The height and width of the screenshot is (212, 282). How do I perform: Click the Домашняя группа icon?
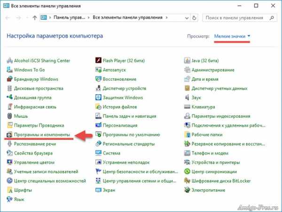(9, 98)
